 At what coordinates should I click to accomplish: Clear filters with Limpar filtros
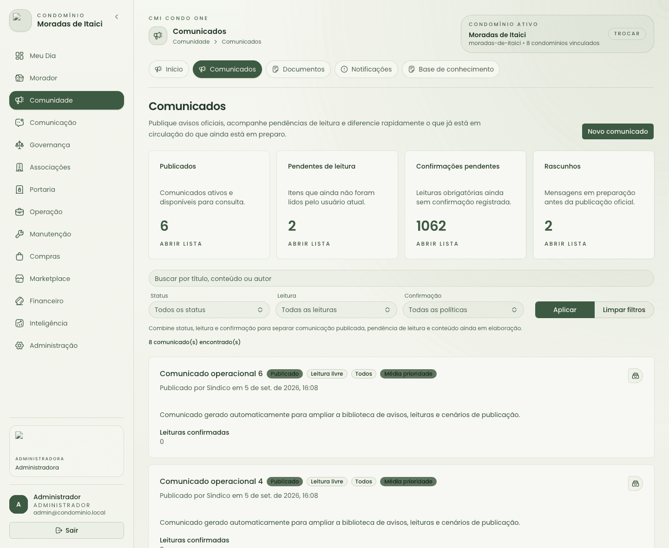pyautogui.click(x=624, y=310)
